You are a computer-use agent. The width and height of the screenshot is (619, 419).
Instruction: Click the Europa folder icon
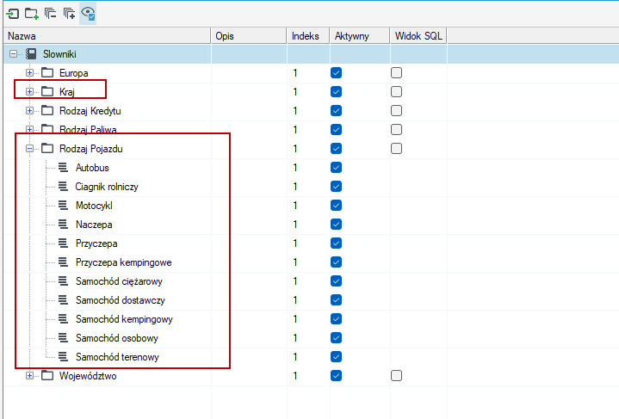(47, 72)
